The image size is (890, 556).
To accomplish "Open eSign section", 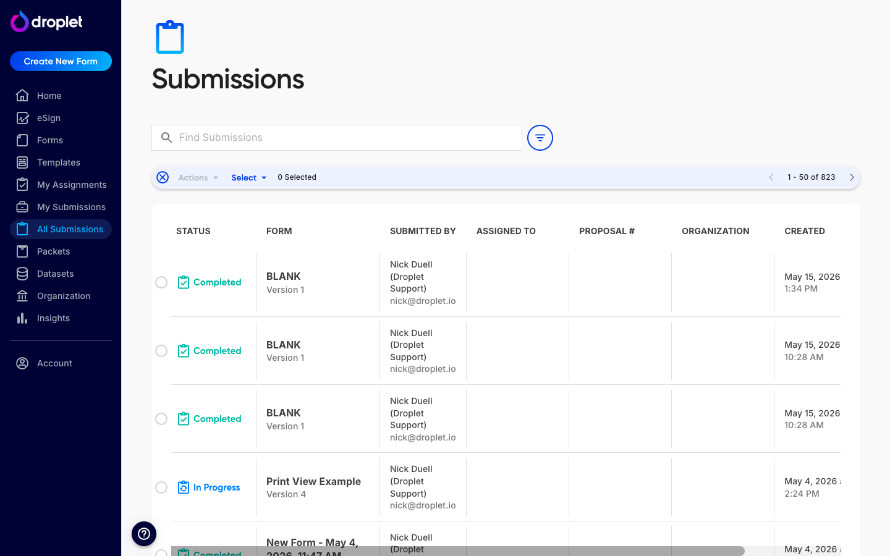I will click(61, 118).
